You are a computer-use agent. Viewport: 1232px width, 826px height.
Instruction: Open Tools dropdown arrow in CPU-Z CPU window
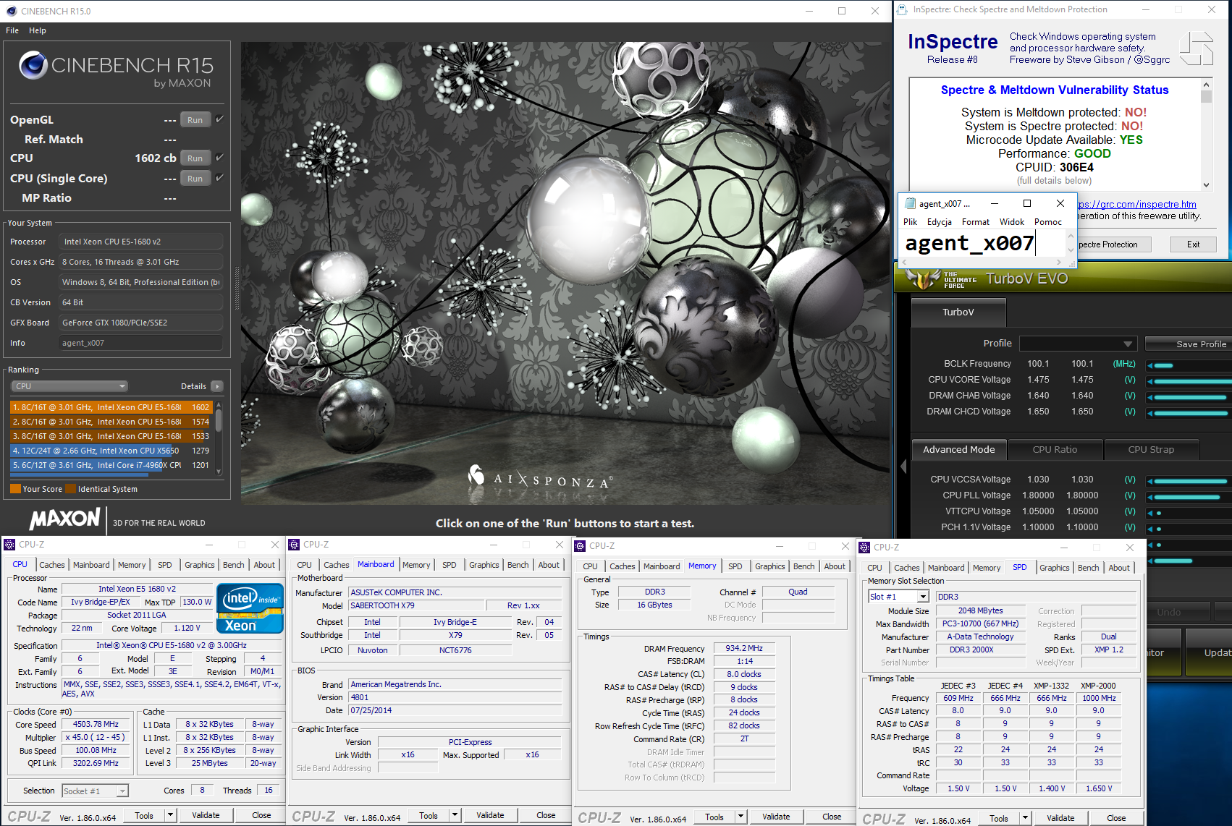171,815
